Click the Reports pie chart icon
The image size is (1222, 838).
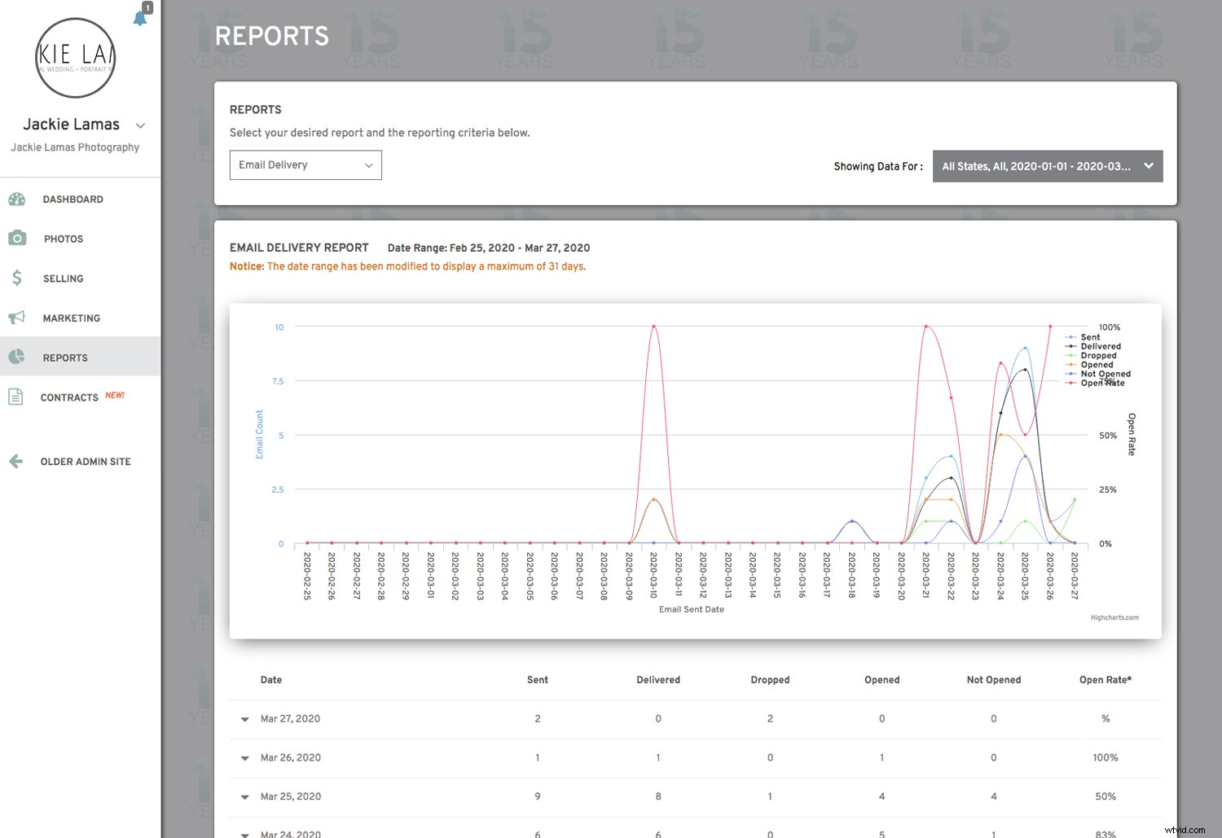point(16,357)
